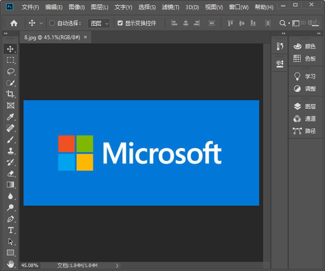Expand the status bar info arrow
This screenshot has width=325, height=271.
pos(117,265)
